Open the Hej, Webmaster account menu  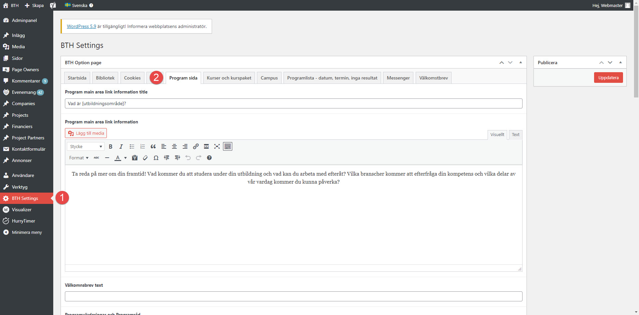pyautogui.click(x=611, y=5)
